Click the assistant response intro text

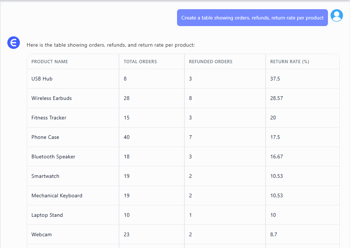click(x=111, y=45)
